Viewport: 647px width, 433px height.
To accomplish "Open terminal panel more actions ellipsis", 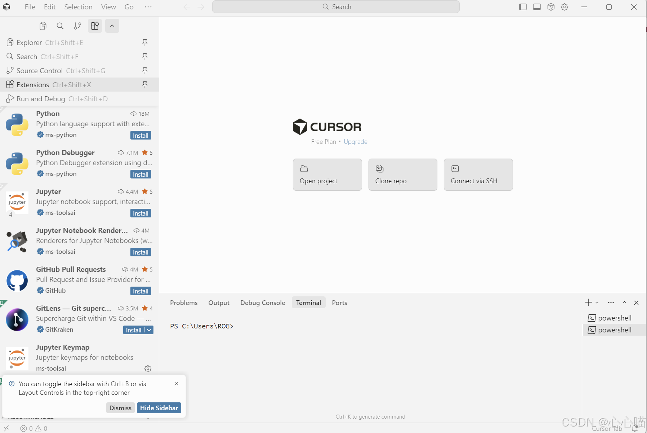I will pos(611,302).
